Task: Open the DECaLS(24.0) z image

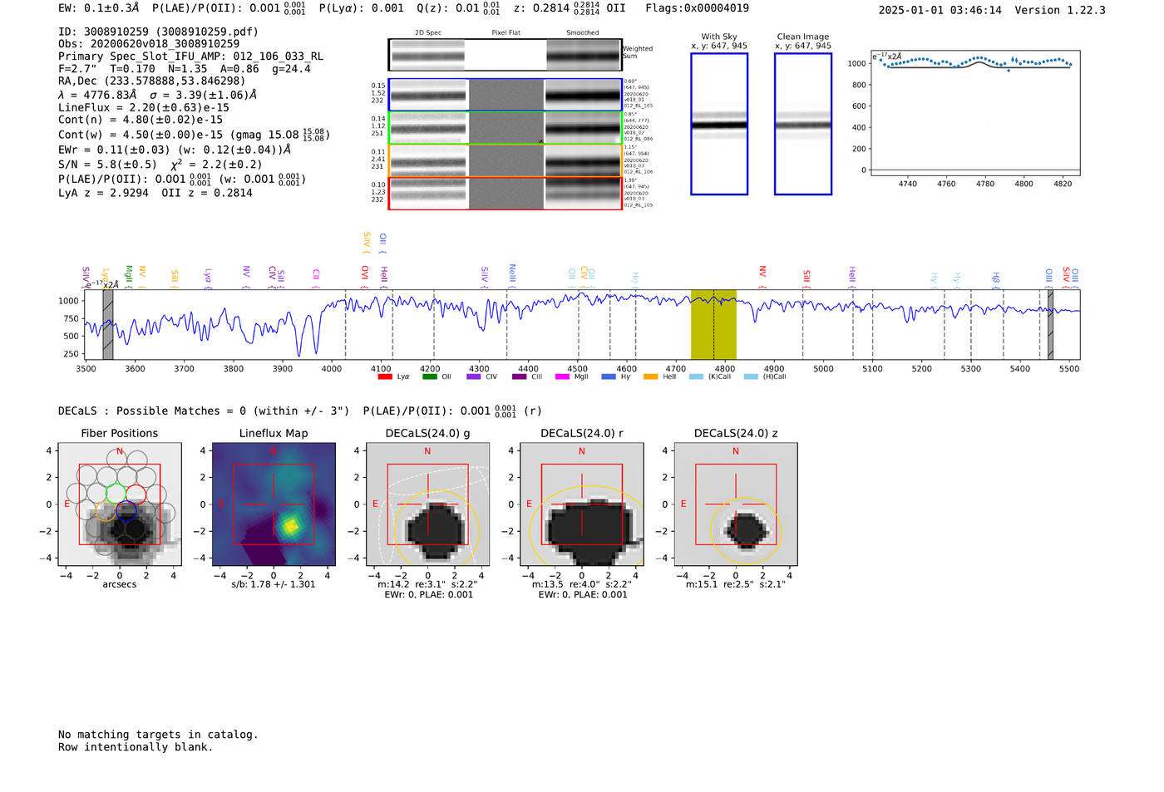Action: [x=736, y=504]
